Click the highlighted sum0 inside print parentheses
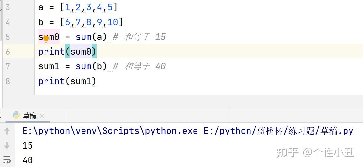This screenshot has width=363, height=167. point(81,52)
